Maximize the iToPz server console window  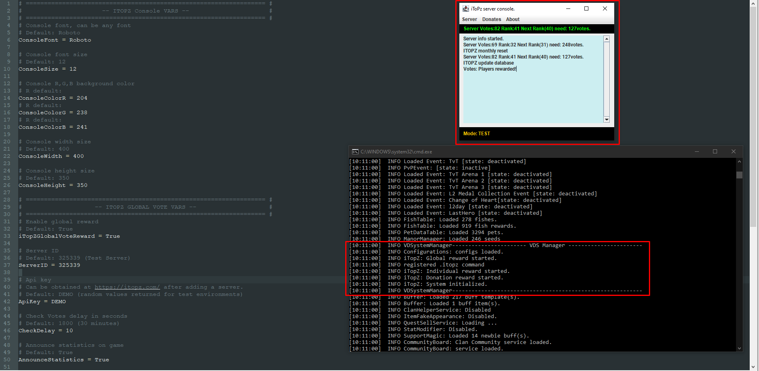pos(586,8)
